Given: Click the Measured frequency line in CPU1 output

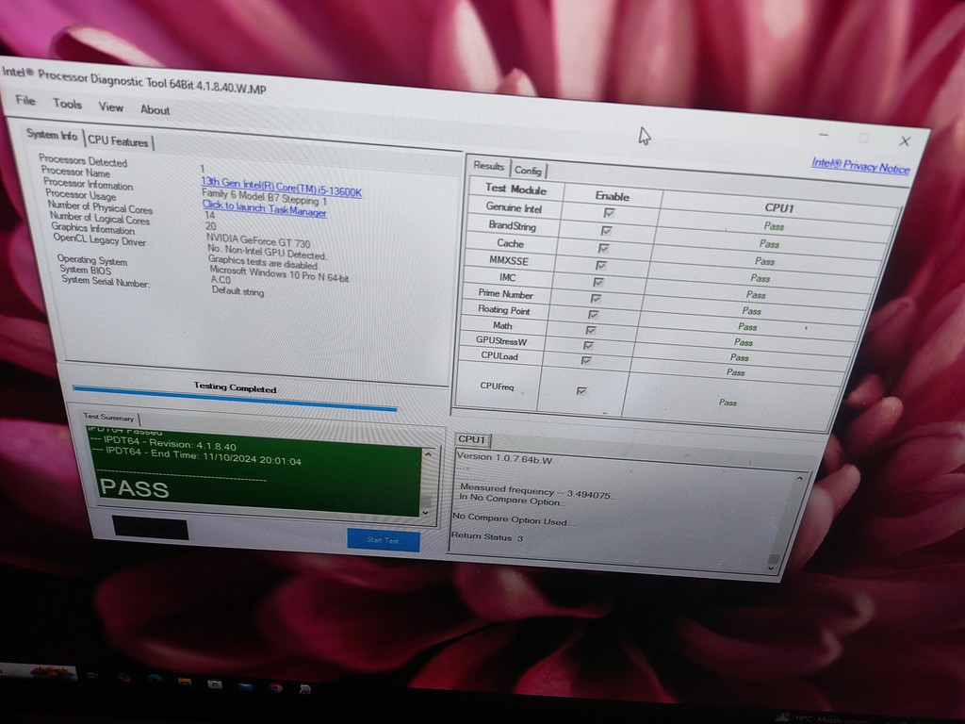Looking at the screenshot, I should 535,490.
